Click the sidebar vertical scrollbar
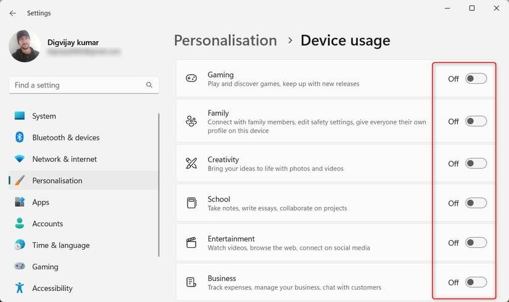The image size is (509, 302). pos(159,185)
